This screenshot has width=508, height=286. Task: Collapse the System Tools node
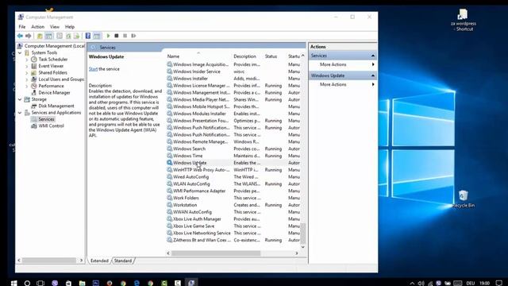20,52
